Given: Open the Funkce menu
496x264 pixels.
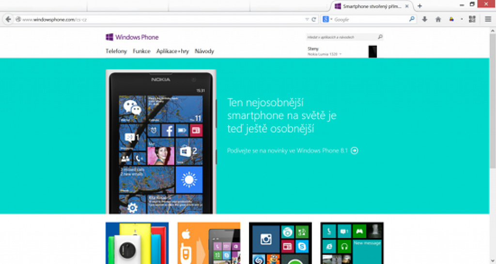Looking at the screenshot, I should (x=141, y=51).
